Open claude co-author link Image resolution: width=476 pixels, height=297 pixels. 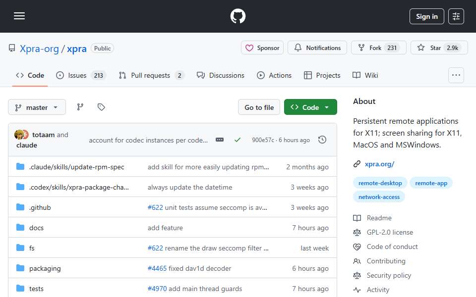point(27,145)
